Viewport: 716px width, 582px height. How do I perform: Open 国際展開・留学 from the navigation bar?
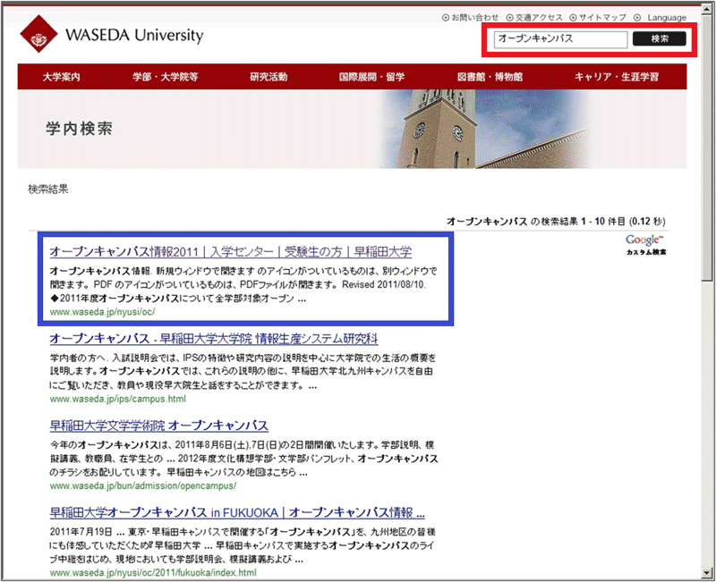(371, 77)
